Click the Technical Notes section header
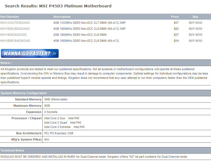The image size is (211, 161). (106, 150)
